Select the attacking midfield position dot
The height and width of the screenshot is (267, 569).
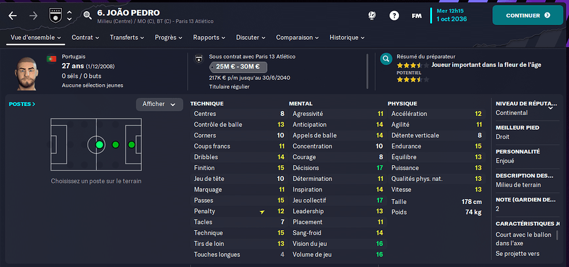coord(116,145)
